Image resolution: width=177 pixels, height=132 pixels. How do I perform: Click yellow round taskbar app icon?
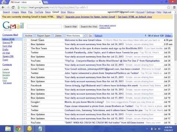29,129
